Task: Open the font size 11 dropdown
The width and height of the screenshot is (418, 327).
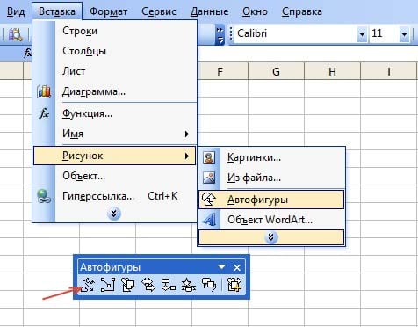Action: (x=404, y=34)
